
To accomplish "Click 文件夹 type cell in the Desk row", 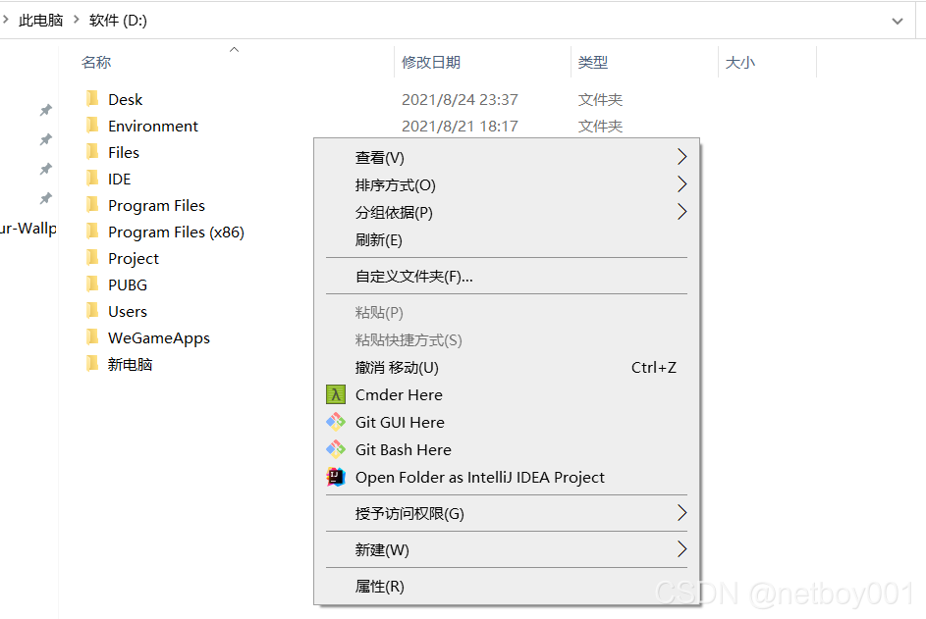I will (600, 100).
